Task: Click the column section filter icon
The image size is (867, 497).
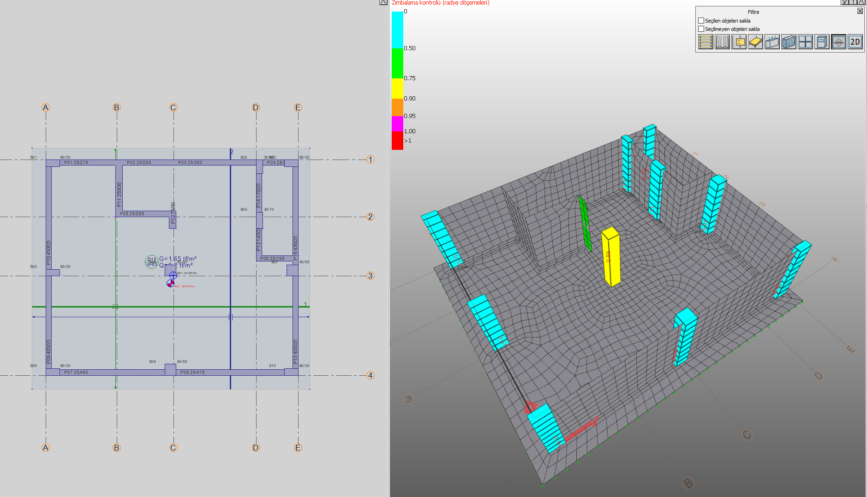Action: (x=739, y=42)
